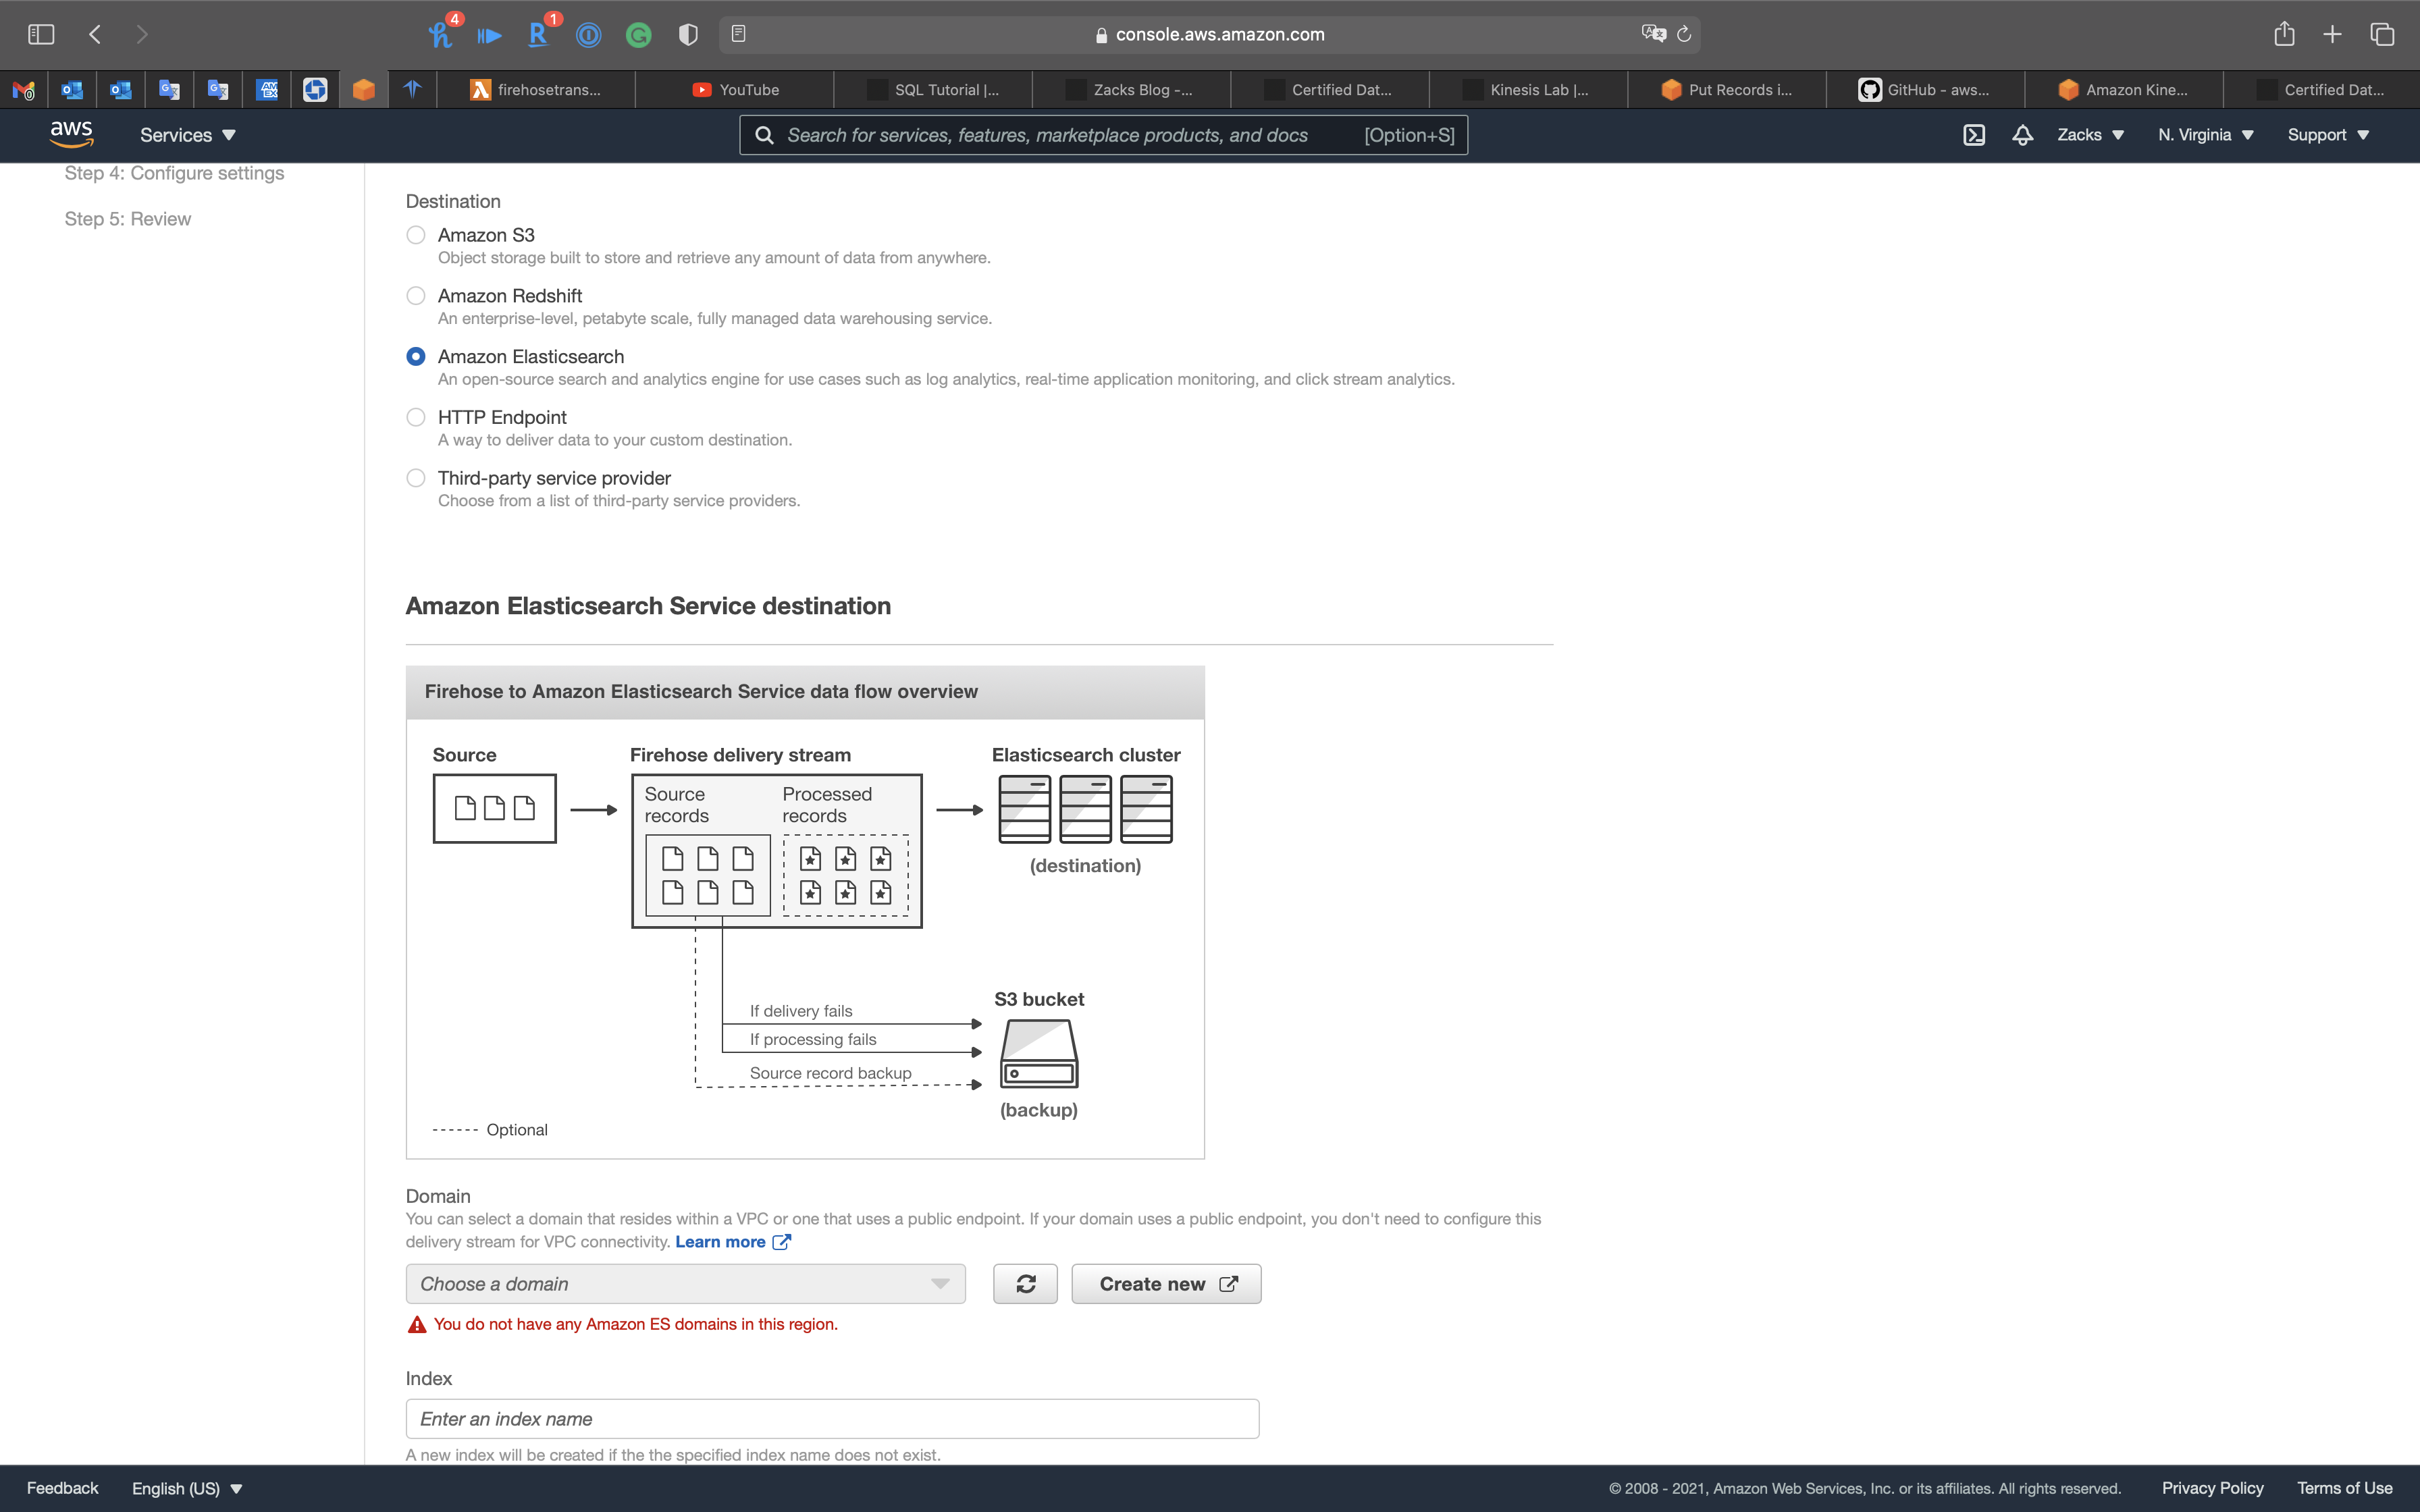
Task: Click the page reload icon in address bar
Action: 1684,34
